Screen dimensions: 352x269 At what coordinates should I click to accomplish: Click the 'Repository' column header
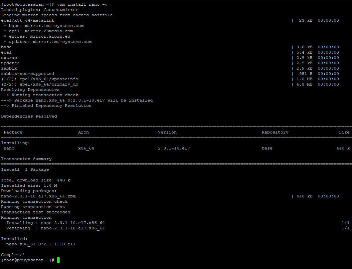(275, 132)
